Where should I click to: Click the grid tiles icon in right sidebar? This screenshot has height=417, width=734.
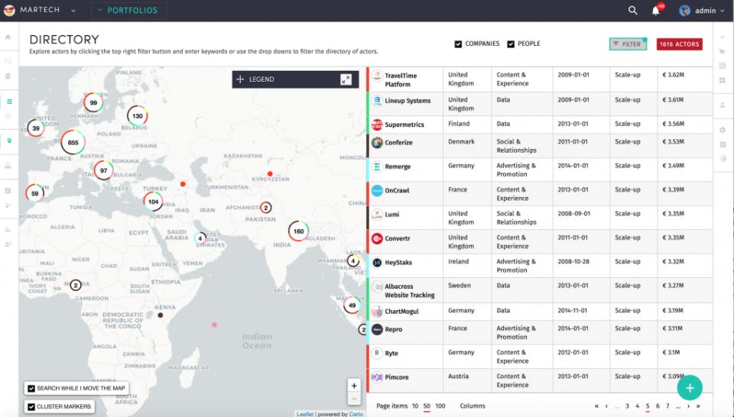point(723,80)
